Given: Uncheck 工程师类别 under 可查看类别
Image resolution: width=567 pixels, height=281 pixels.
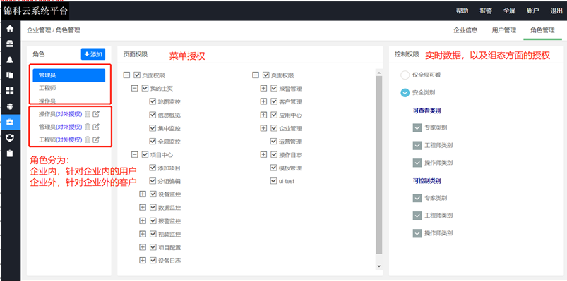Looking at the screenshot, I should tap(417, 145).
